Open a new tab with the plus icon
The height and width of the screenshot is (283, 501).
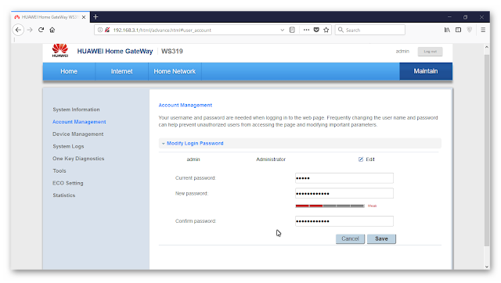(96, 17)
